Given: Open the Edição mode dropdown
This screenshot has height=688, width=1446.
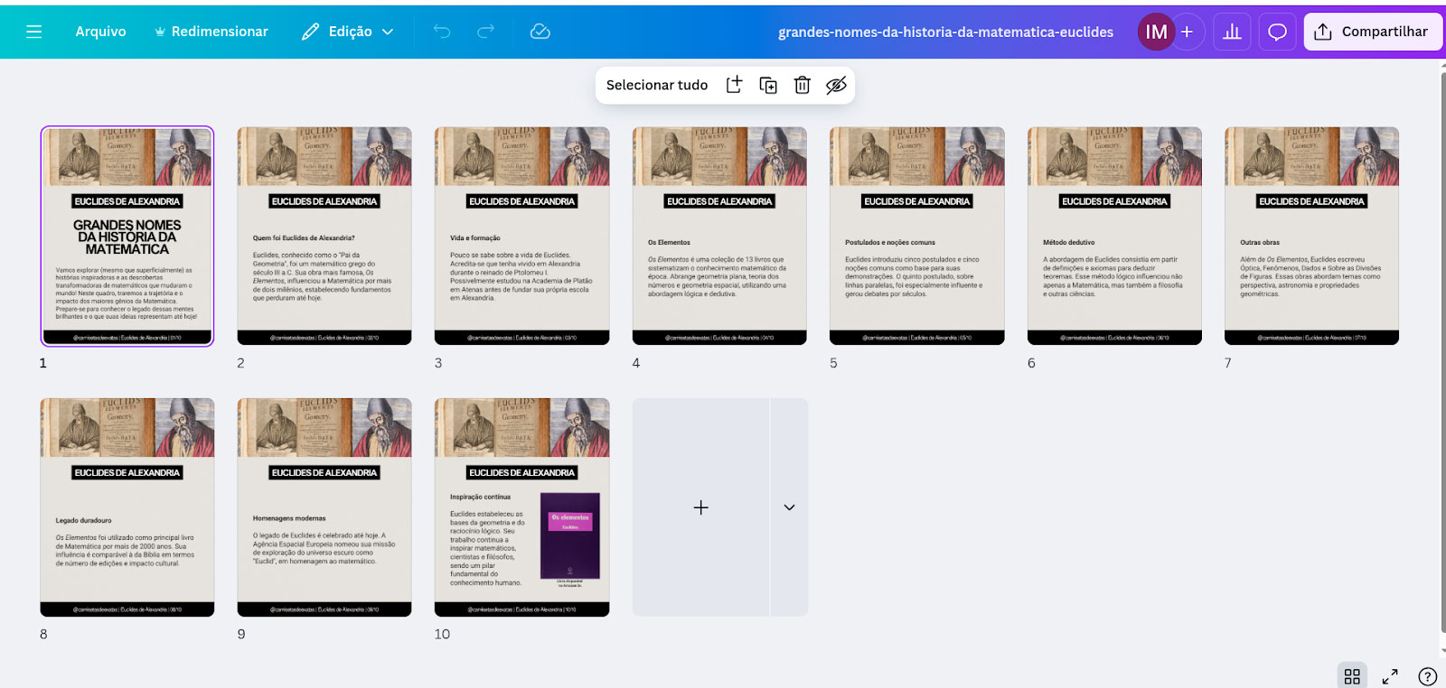Looking at the screenshot, I should click(x=348, y=32).
